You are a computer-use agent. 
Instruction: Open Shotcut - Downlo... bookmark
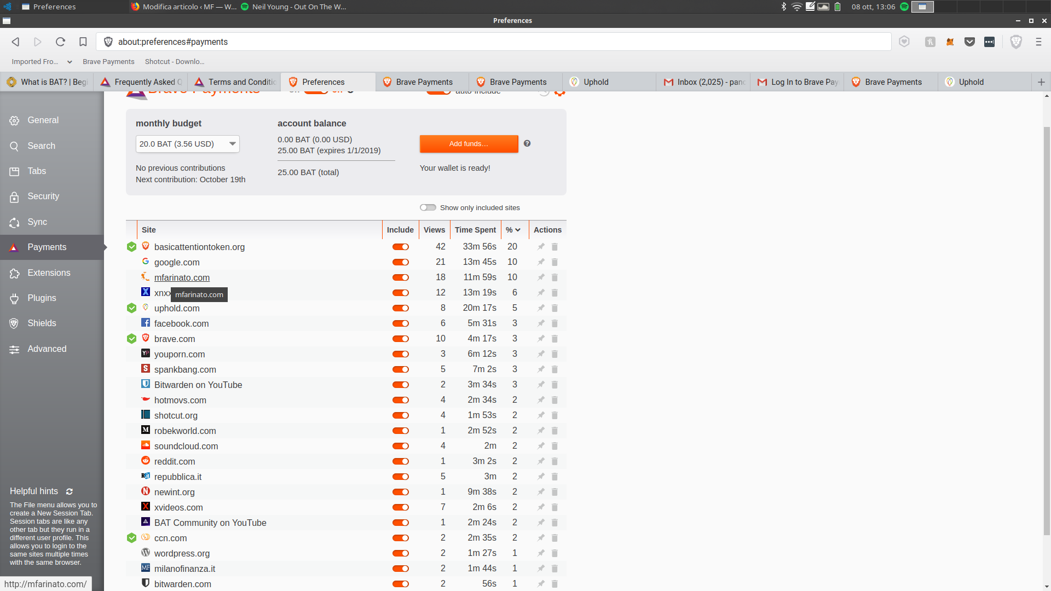(175, 62)
